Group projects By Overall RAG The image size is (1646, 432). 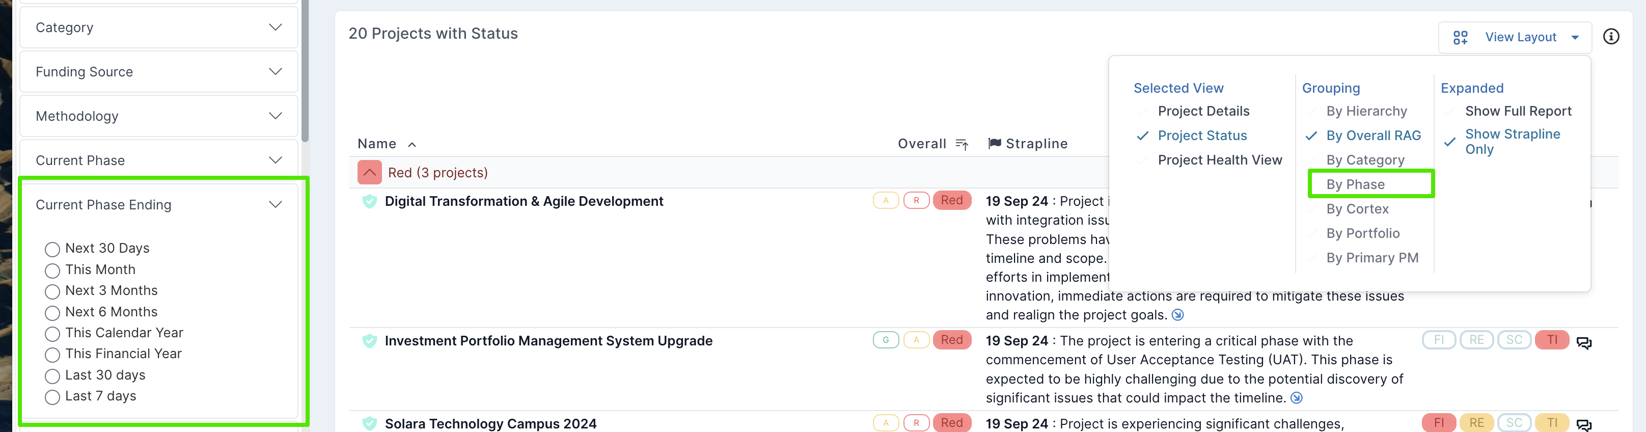click(1373, 136)
